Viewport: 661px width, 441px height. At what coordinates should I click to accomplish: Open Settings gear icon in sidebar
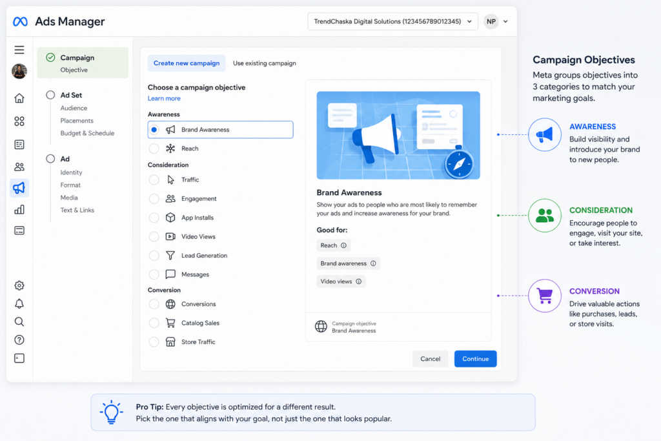19,285
